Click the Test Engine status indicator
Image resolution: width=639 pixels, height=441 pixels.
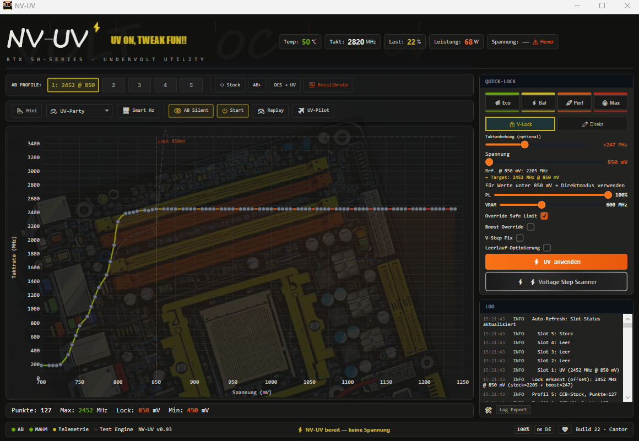click(113, 429)
